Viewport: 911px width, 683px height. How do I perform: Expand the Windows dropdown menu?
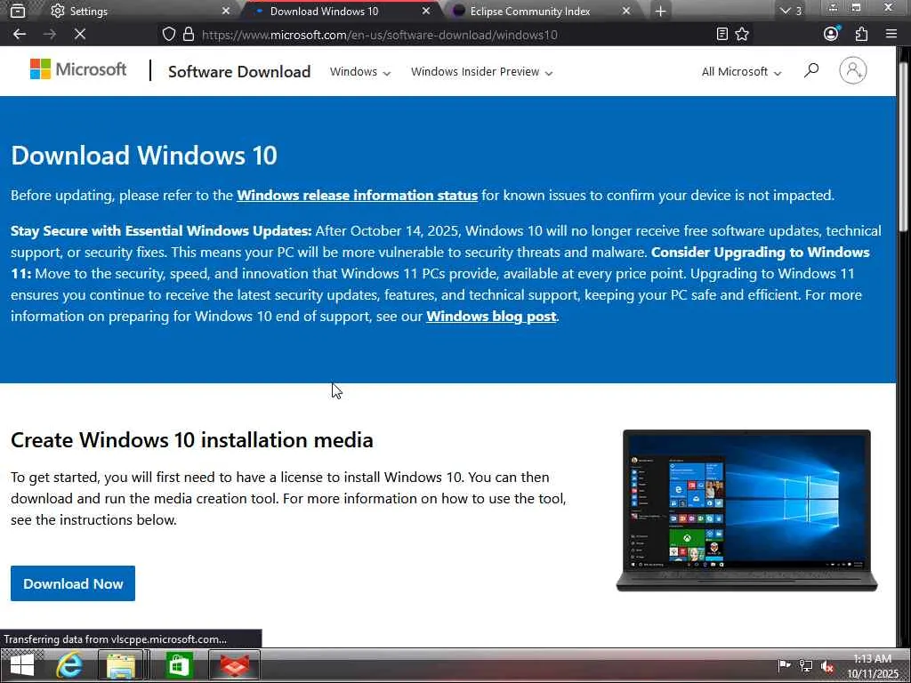click(360, 71)
